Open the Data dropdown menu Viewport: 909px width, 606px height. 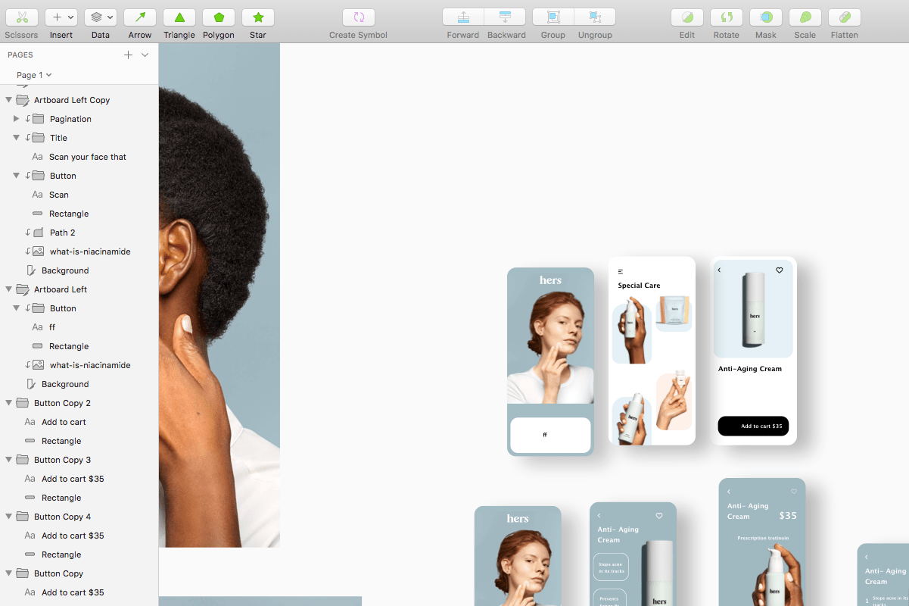(101, 17)
